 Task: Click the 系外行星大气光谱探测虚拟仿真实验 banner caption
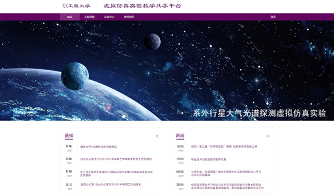pos(259,113)
